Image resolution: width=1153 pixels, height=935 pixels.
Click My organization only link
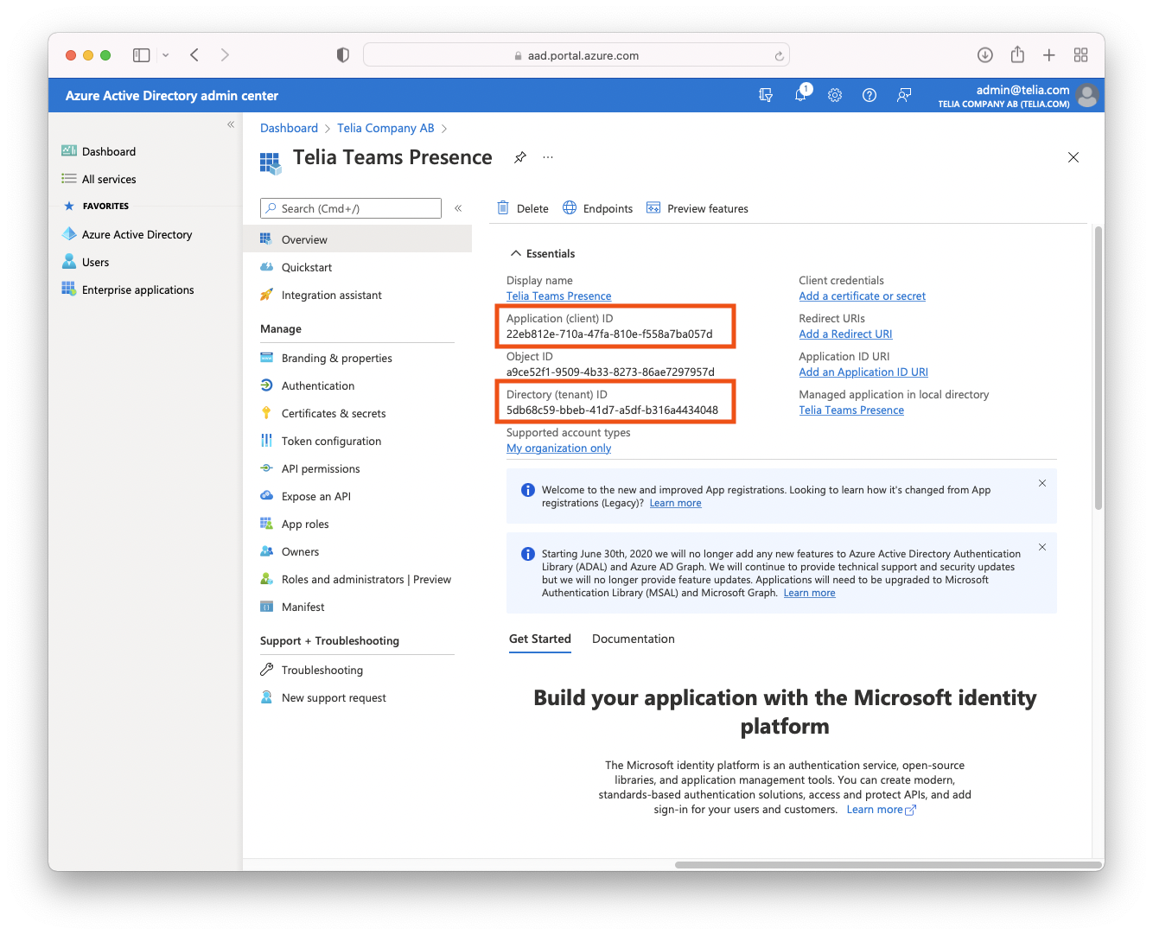point(558,448)
